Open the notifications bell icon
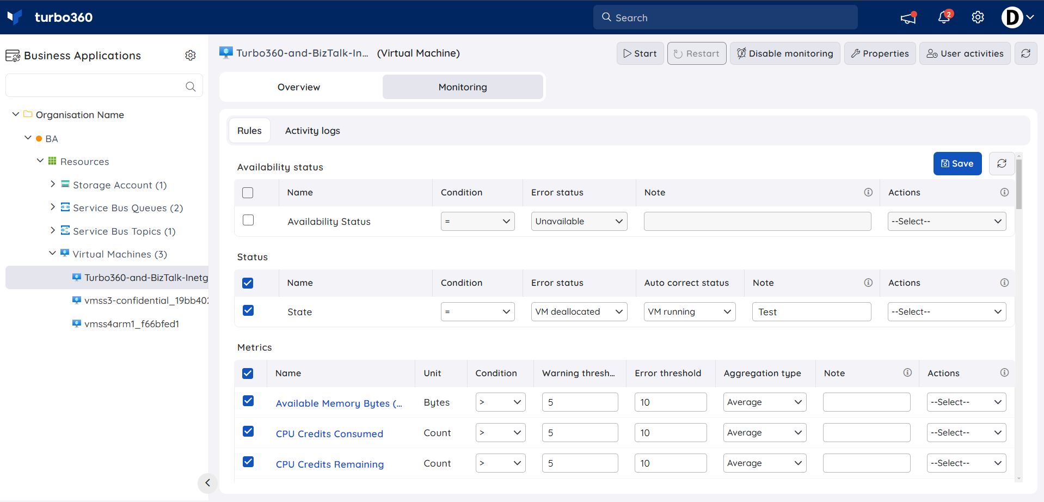 944,17
